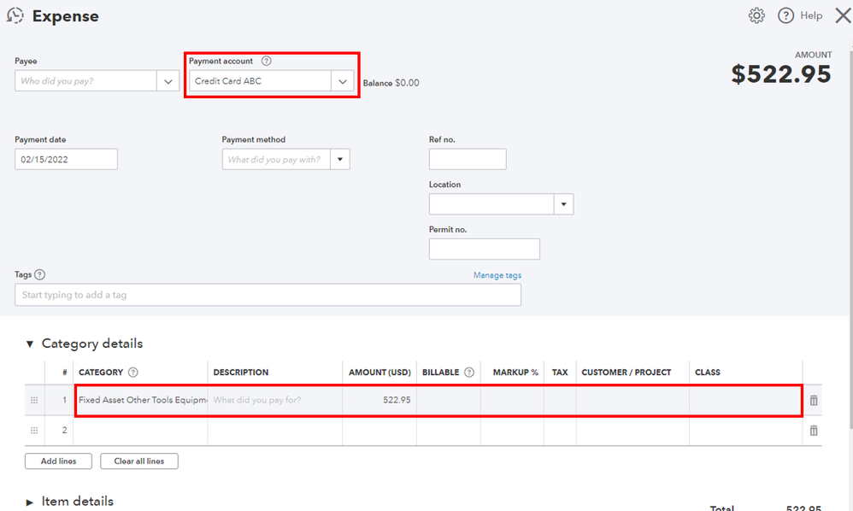Grab the drag handle of line 2

point(34,431)
